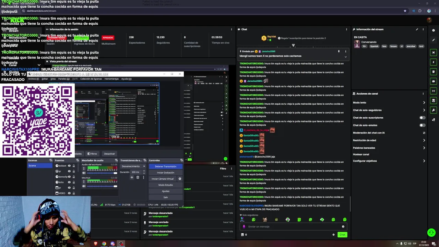This screenshot has width=439, height=247.
Task: Toggle the lock on kickbot source
Action: 73,166
